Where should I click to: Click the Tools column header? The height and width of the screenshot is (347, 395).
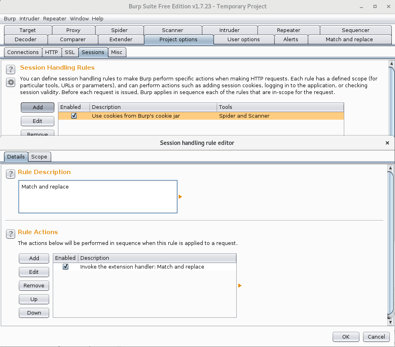coord(280,107)
